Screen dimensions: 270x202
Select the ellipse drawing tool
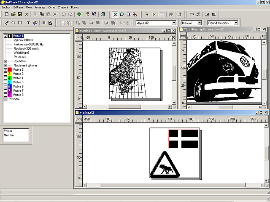(x=13, y=23)
